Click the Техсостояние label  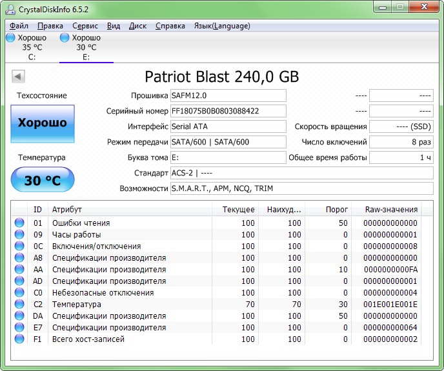click(42, 95)
